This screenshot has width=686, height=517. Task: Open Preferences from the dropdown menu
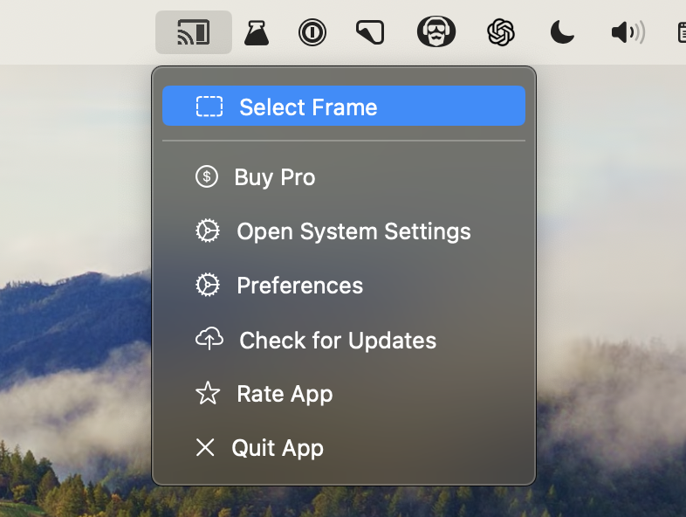point(344,285)
